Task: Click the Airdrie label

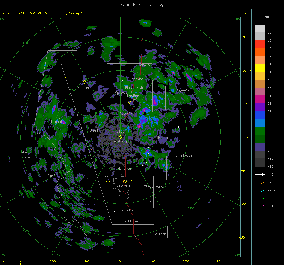Action: [x=124, y=168]
